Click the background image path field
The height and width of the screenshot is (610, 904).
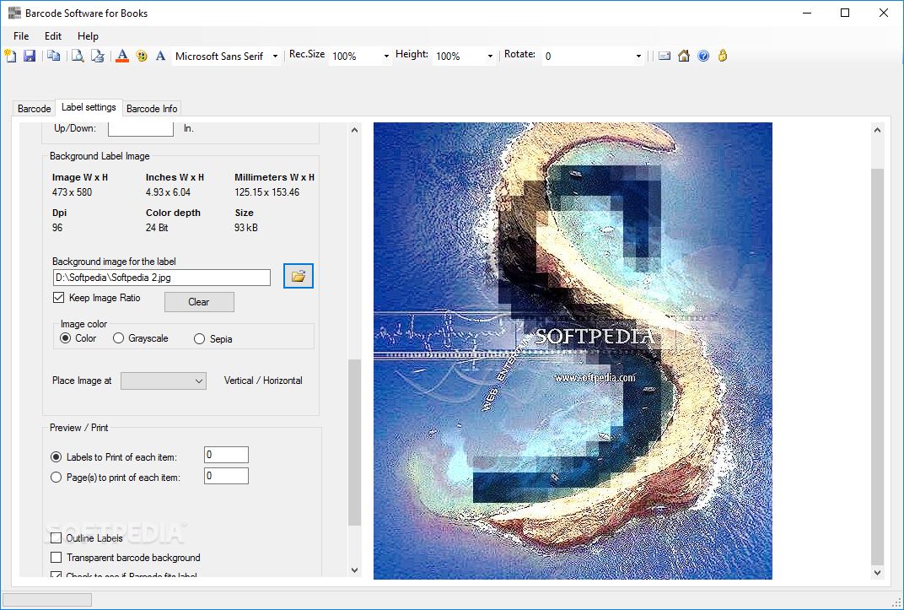coord(161,278)
